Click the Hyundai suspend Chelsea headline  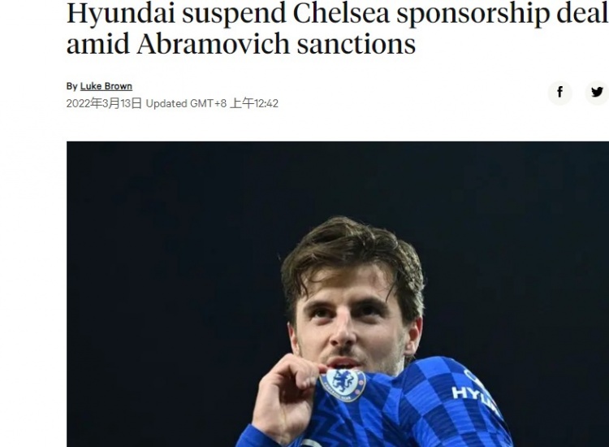click(x=337, y=28)
